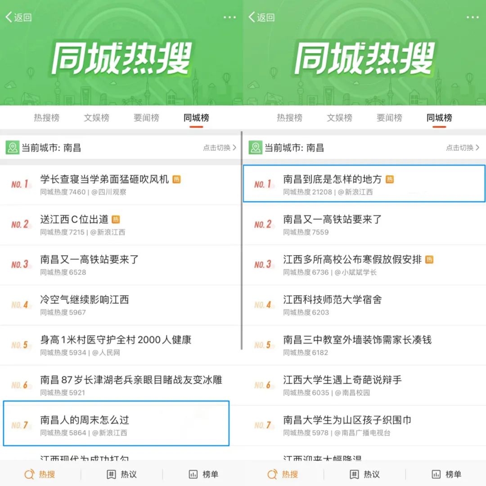Expand 点击切换 city switcher in right panel
The height and width of the screenshot is (486, 486).
pyautogui.click(x=463, y=148)
